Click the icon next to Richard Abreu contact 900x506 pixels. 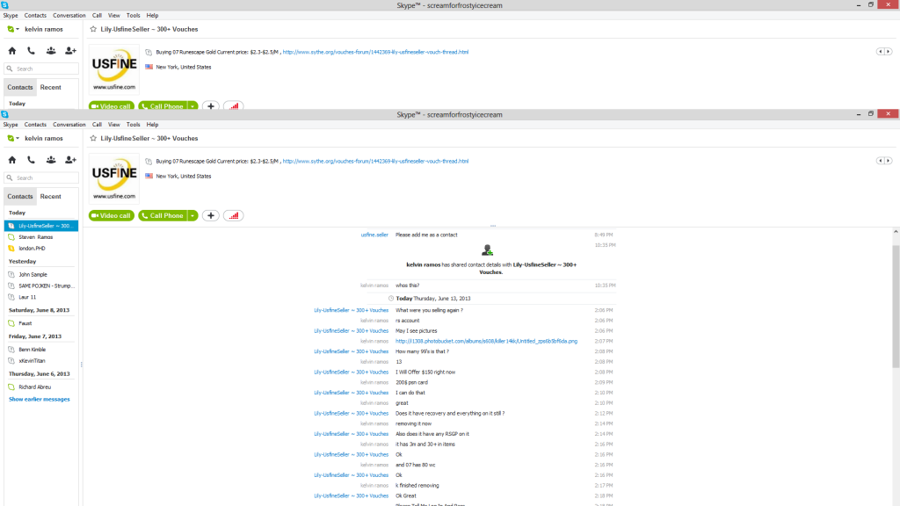point(11,387)
